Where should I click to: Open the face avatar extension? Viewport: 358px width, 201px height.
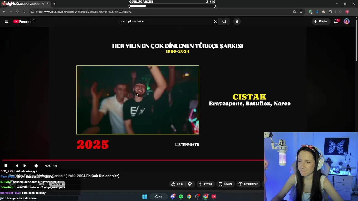click(324, 12)
